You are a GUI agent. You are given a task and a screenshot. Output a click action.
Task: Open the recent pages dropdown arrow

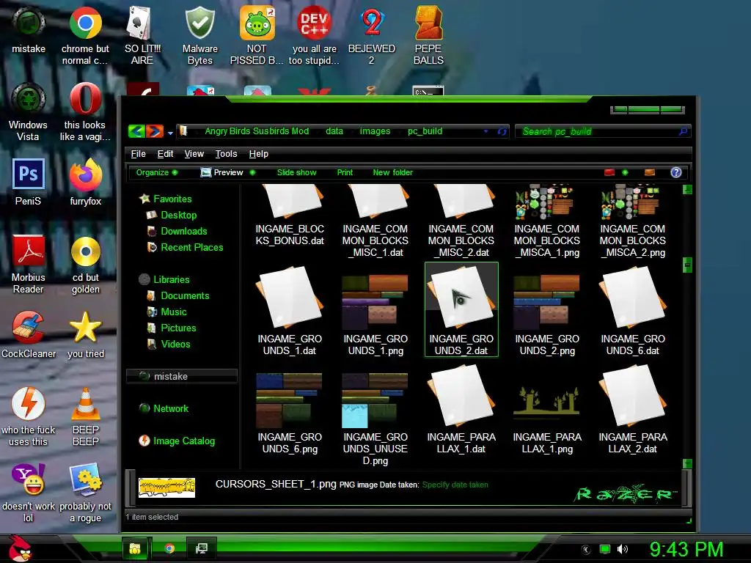point(170,133)
